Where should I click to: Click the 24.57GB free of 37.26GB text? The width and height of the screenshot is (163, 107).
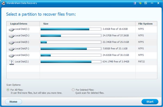(116, 36)
